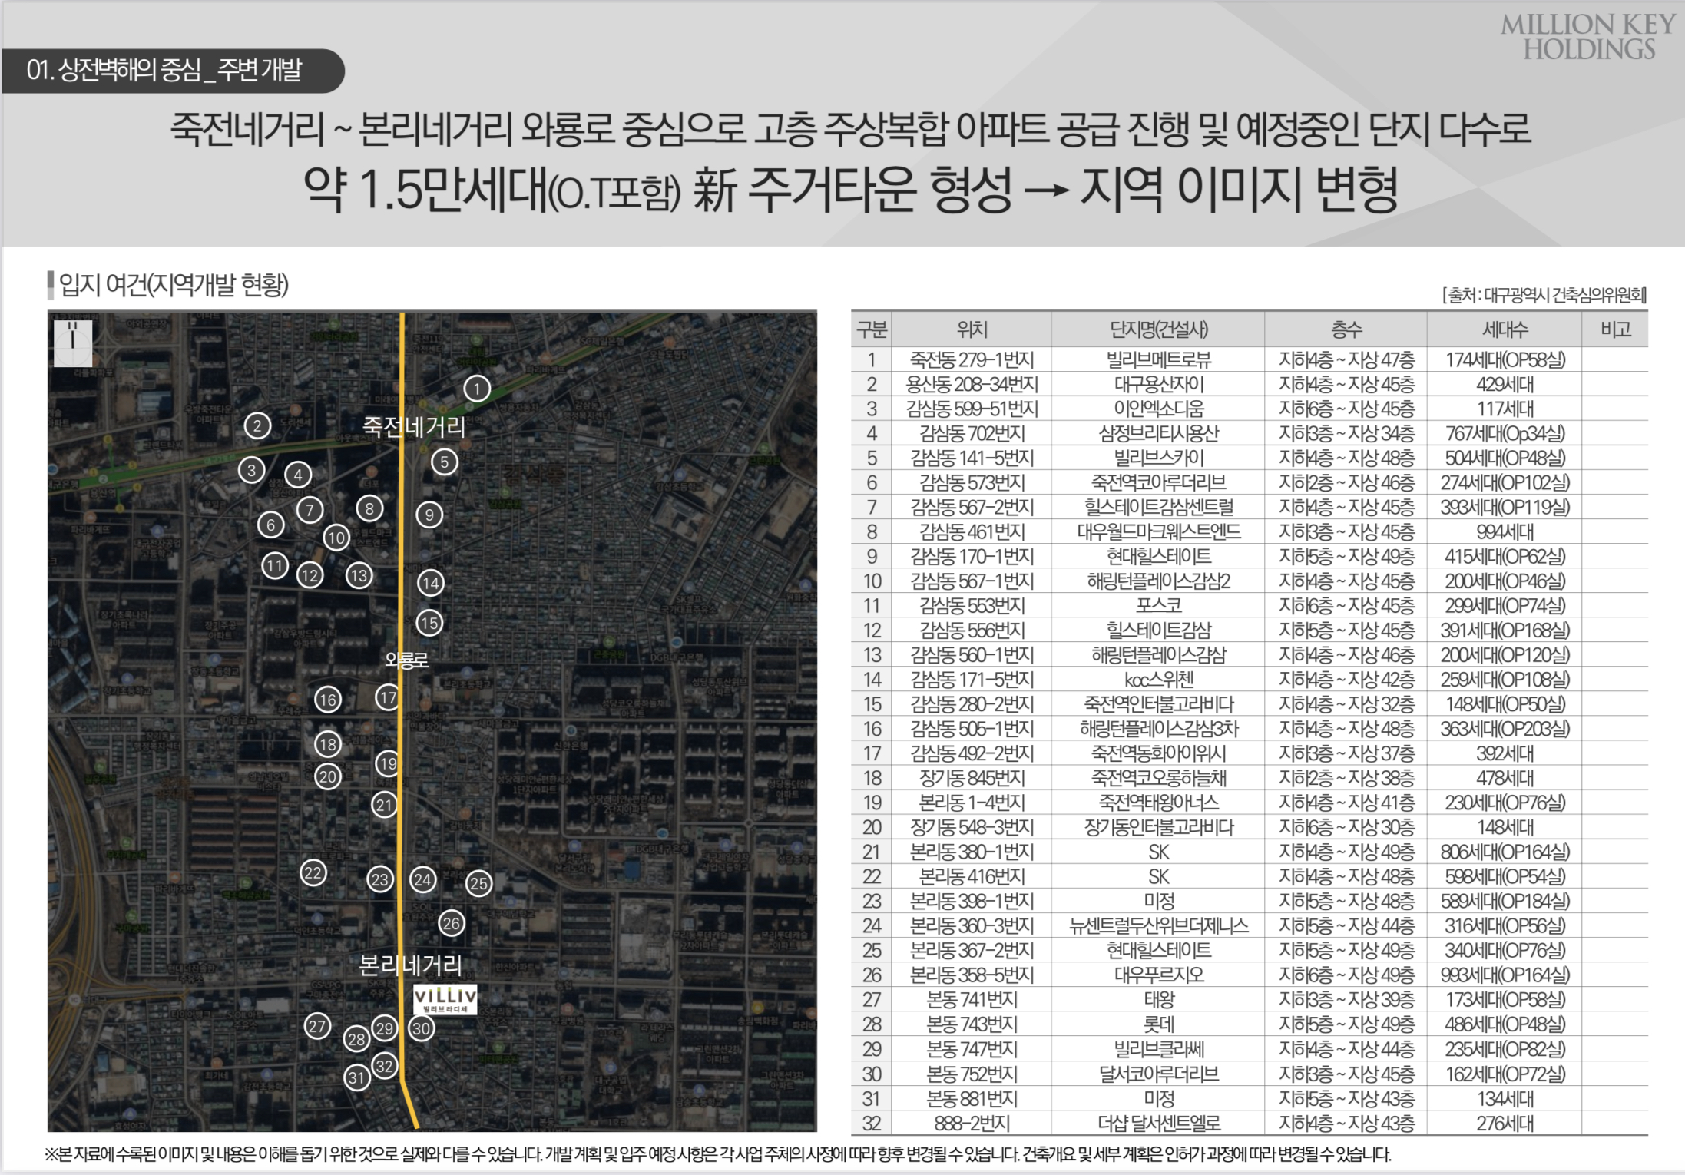Select the 더샵 달서센트엘로 table row
The width and height of the screenshot is (1685, 1175).
click(x=1157, y=1124)
